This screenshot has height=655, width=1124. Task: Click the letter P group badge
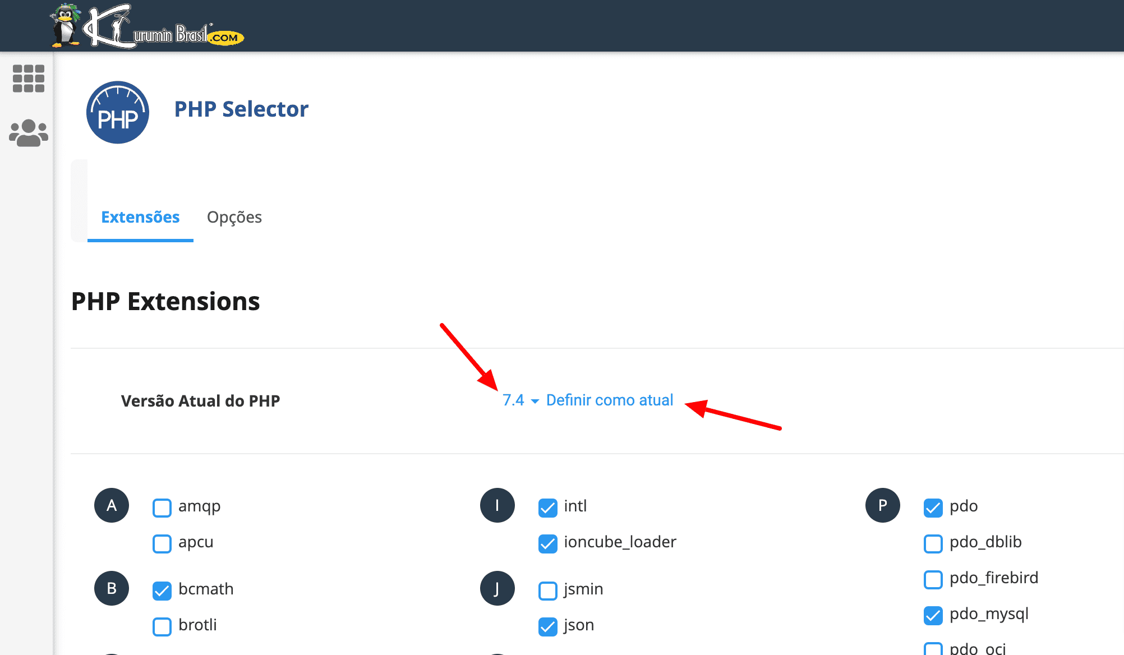882,505
